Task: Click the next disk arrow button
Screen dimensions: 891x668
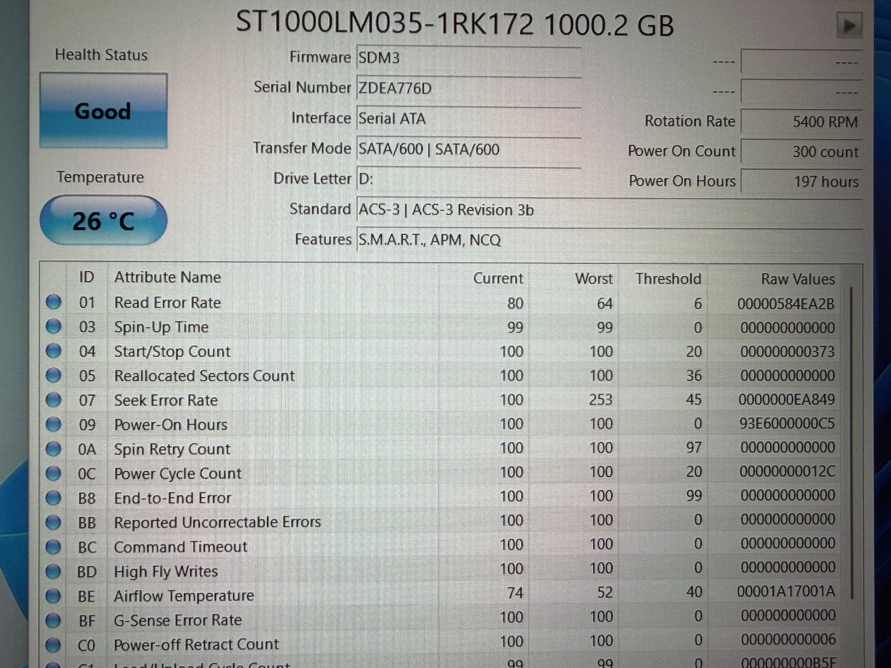Action: (x=849, y=26)
